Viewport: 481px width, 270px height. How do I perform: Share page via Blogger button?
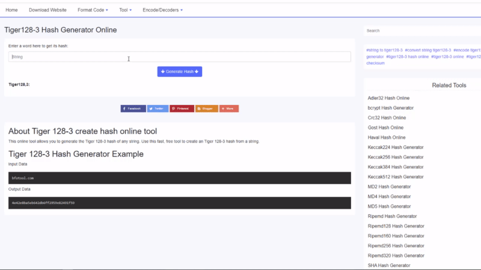point(206,109)
